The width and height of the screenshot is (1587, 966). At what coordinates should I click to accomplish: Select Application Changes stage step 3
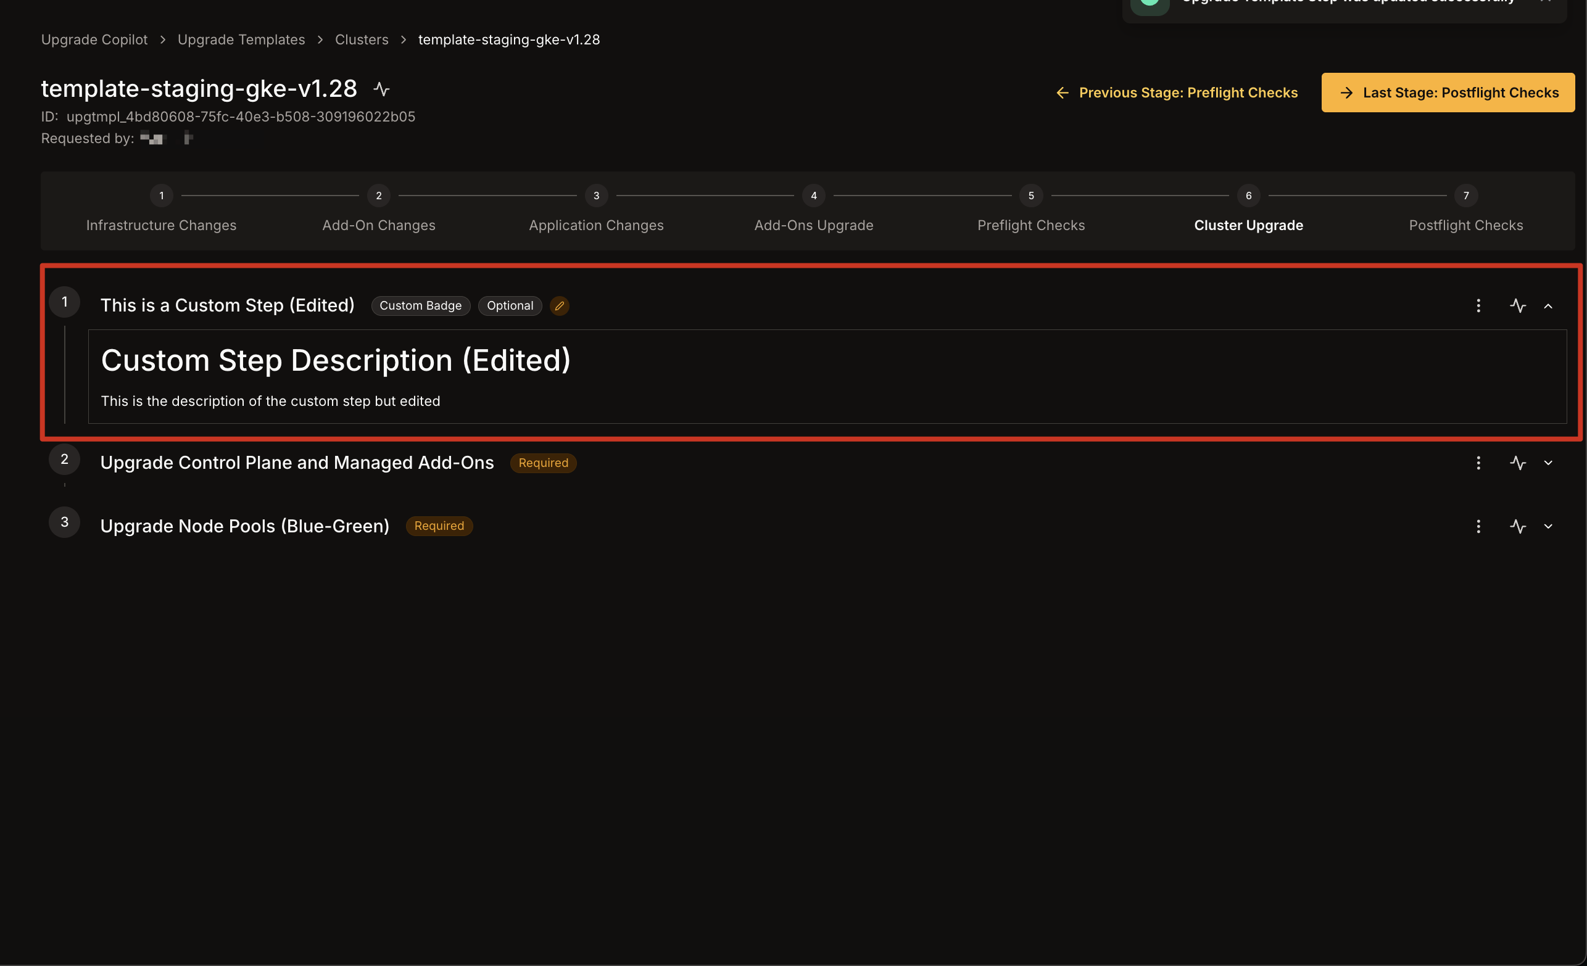(596, 196)
